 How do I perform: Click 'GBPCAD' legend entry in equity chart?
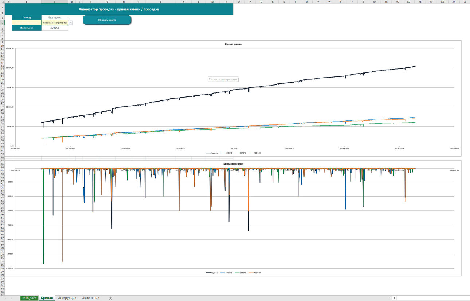241,153
